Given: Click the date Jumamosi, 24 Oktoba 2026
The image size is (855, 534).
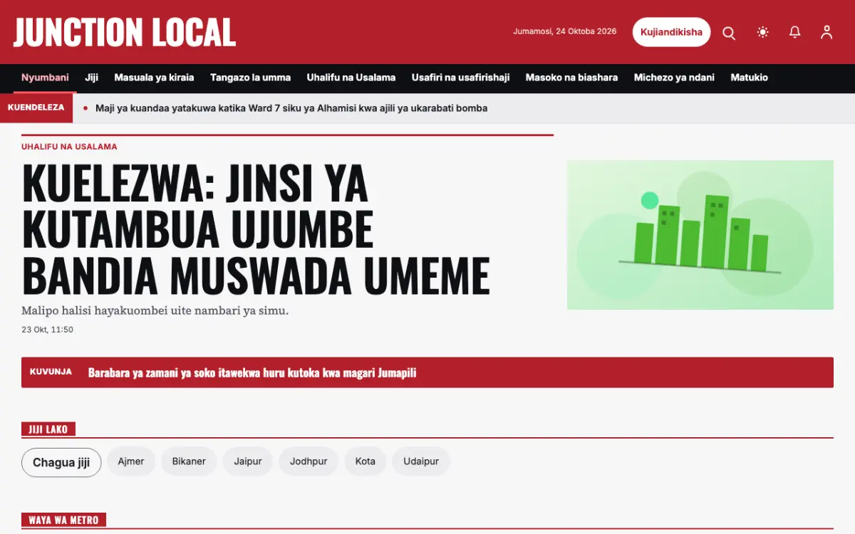Looking at the screenshot, I should [565, 31].
